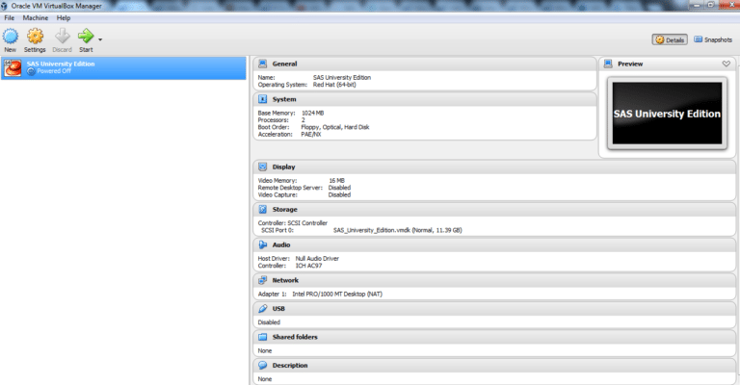Open the Help menu

64,17
